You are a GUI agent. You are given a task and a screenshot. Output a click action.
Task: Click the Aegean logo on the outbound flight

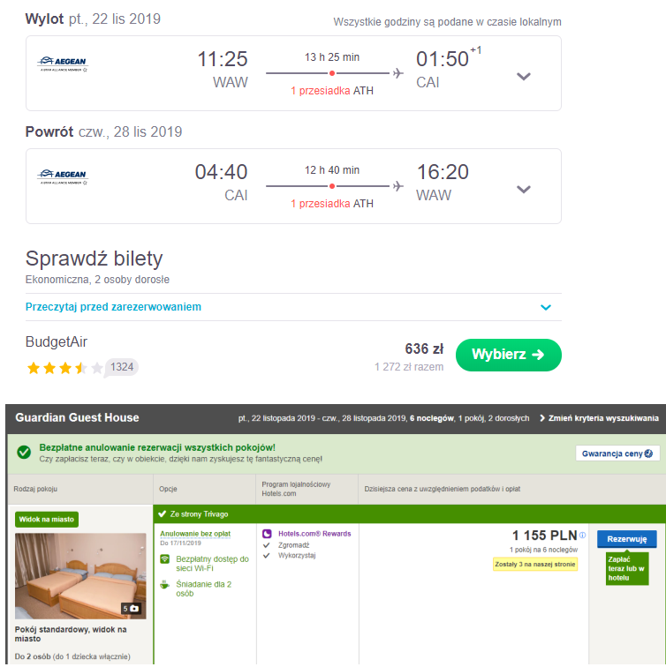point(63,64)
